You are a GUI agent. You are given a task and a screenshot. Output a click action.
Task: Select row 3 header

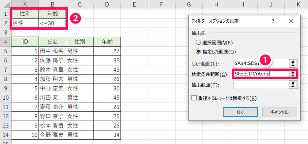(x=5, y=32)
